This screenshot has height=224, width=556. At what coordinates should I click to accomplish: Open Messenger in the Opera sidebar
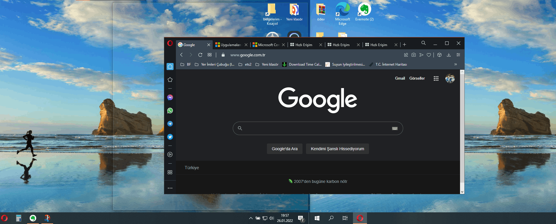(x=170, y=97)
